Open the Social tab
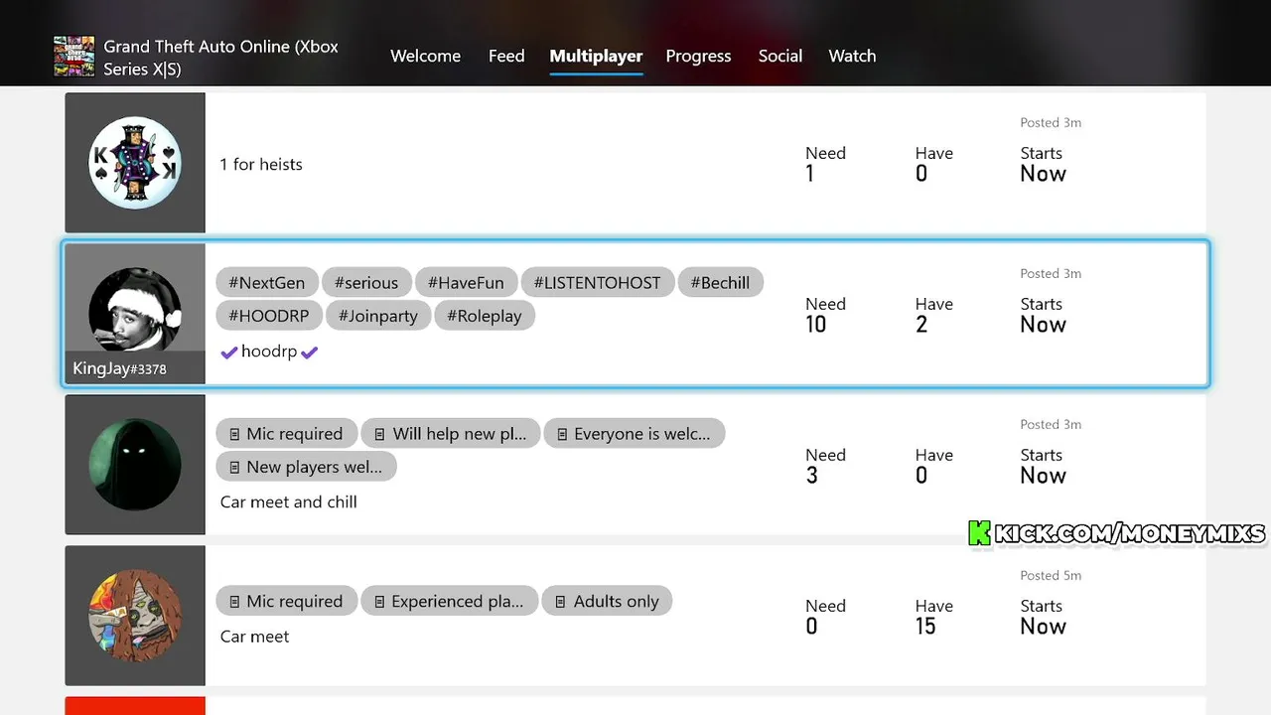1271x715 pixels. [780, 56]
